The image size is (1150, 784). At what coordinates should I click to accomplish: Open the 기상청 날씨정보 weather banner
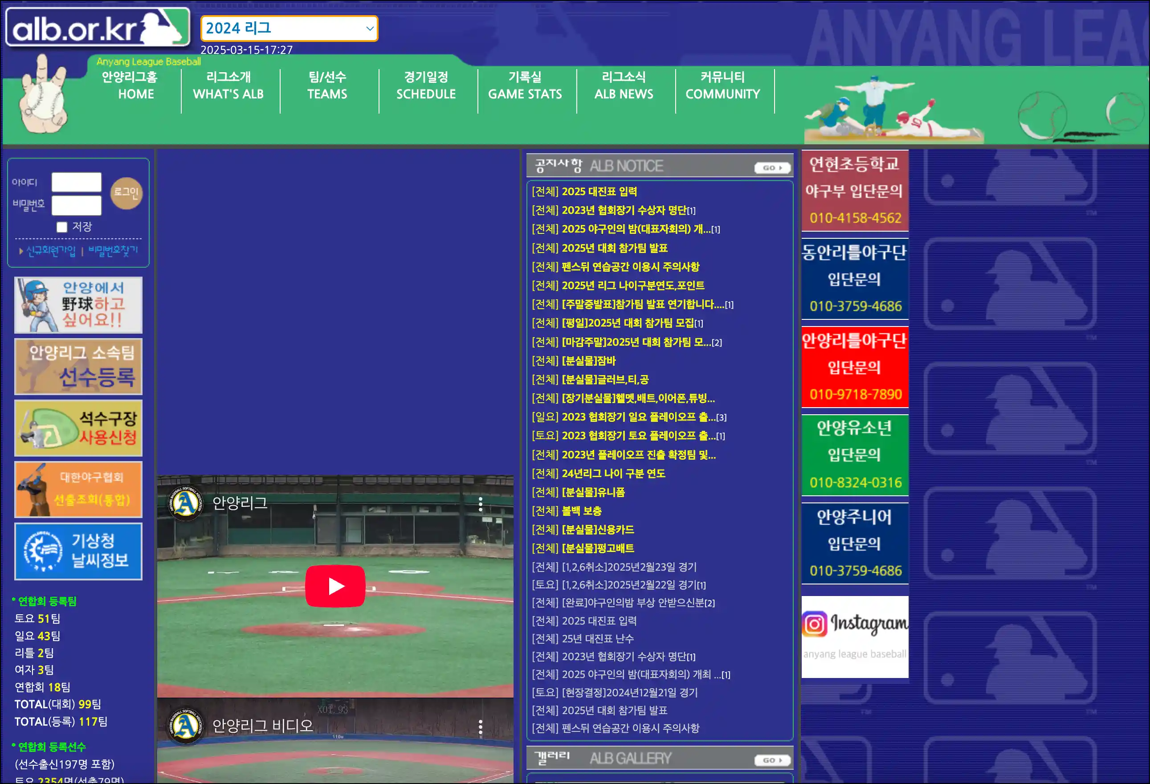[78, 551]
